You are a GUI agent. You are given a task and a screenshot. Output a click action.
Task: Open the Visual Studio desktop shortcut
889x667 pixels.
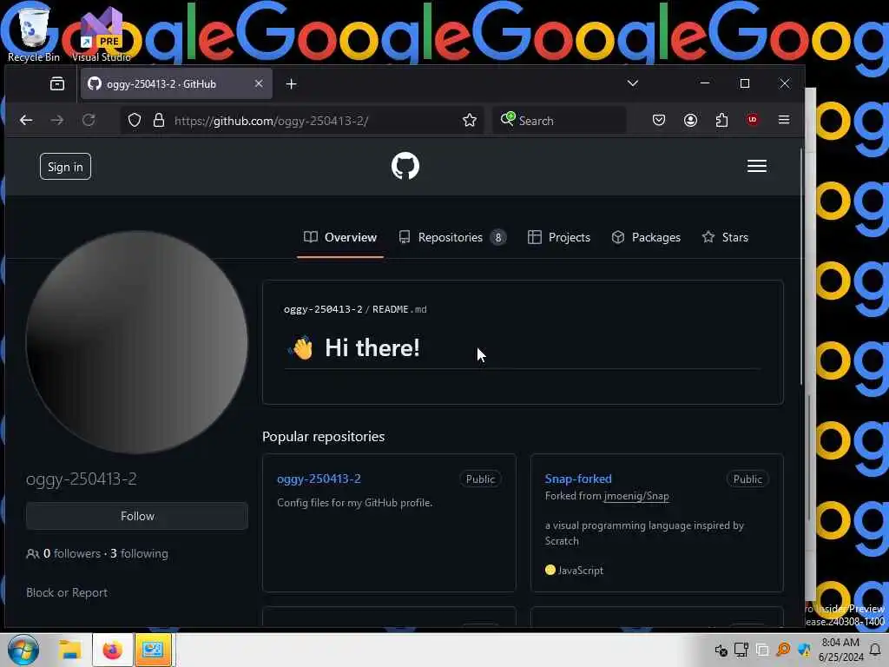point(101,35)
